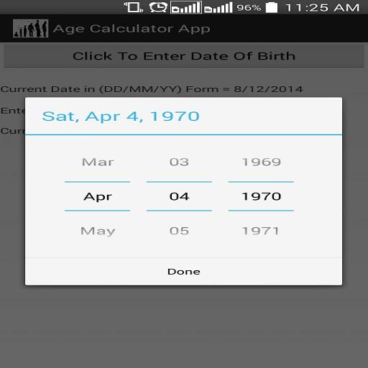Tap the Current Date text line

[x=152, y=89]
